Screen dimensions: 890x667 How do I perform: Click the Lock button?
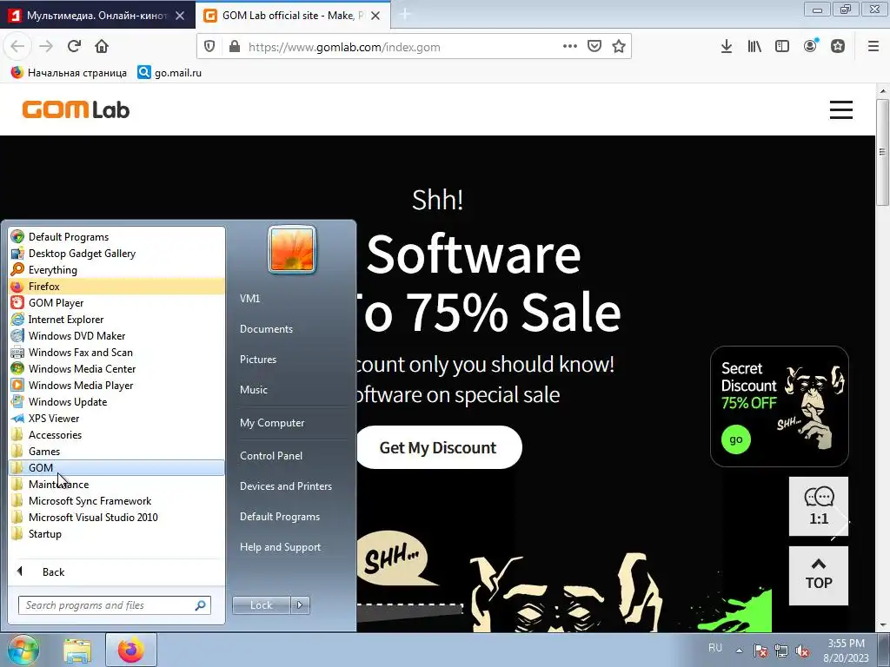[262, 605]
